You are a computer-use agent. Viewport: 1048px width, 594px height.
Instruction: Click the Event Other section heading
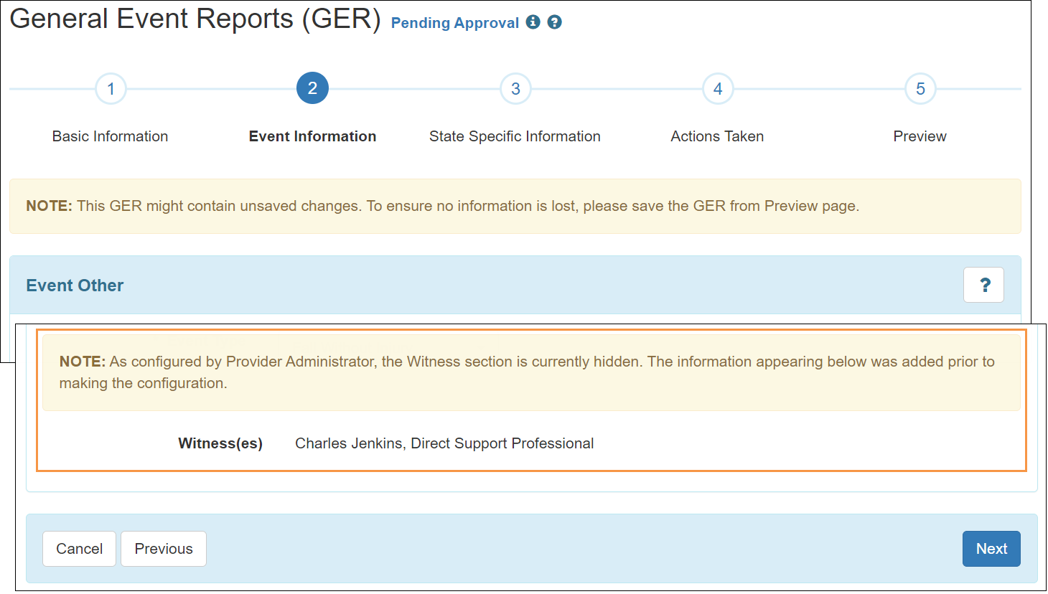point(75,286)
